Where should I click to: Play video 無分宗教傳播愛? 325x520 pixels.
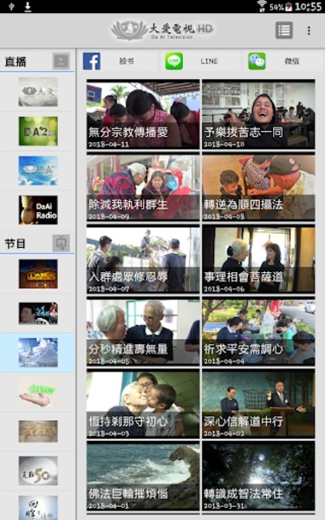(x=143, y=114)
